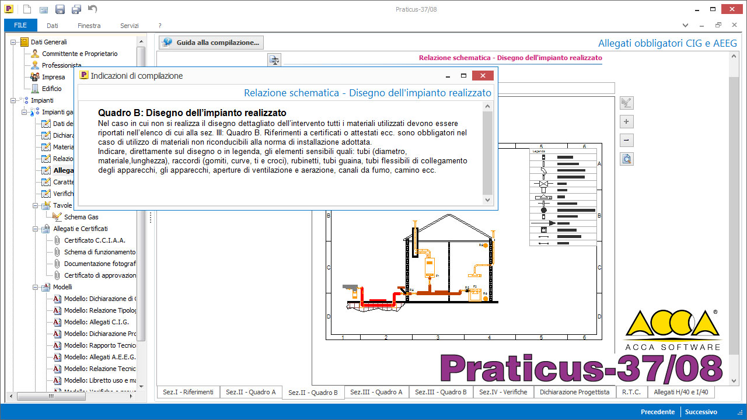This screenshot has height=420, width=747.
Task: Click the Open file icon in quick toolbar
Action: (44, 9)
